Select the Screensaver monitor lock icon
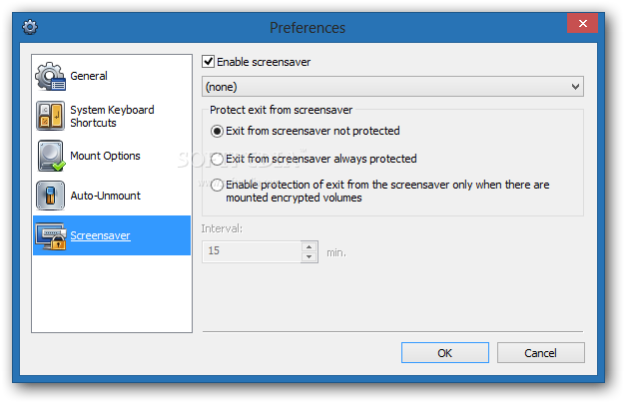Screen dimensions: 625x403 click(x=51, y=235)
